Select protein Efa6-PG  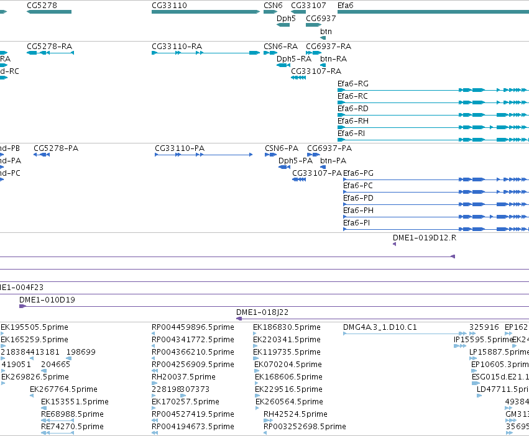tap(358, 173)
